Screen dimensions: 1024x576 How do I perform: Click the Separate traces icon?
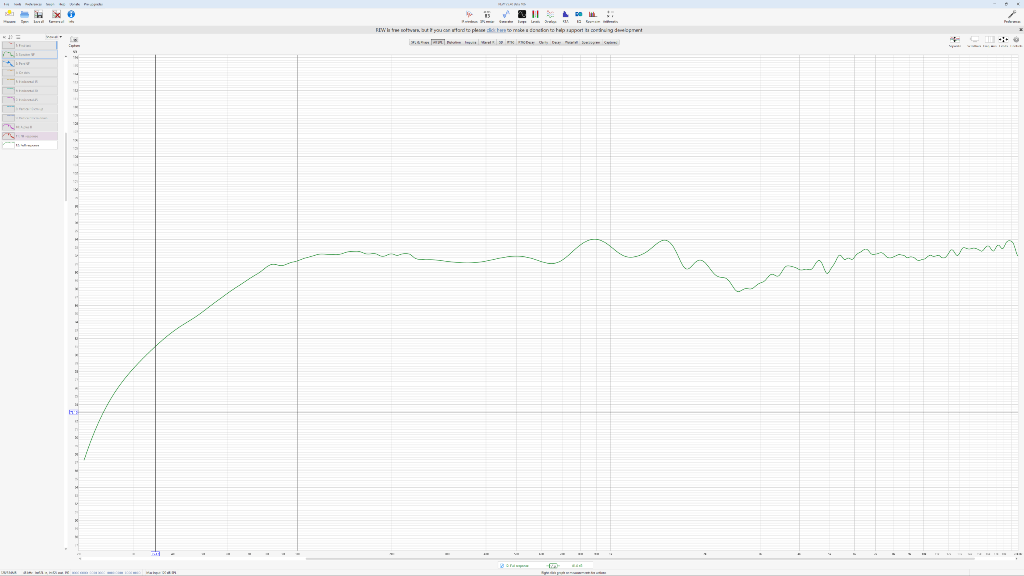click(955, 42)
